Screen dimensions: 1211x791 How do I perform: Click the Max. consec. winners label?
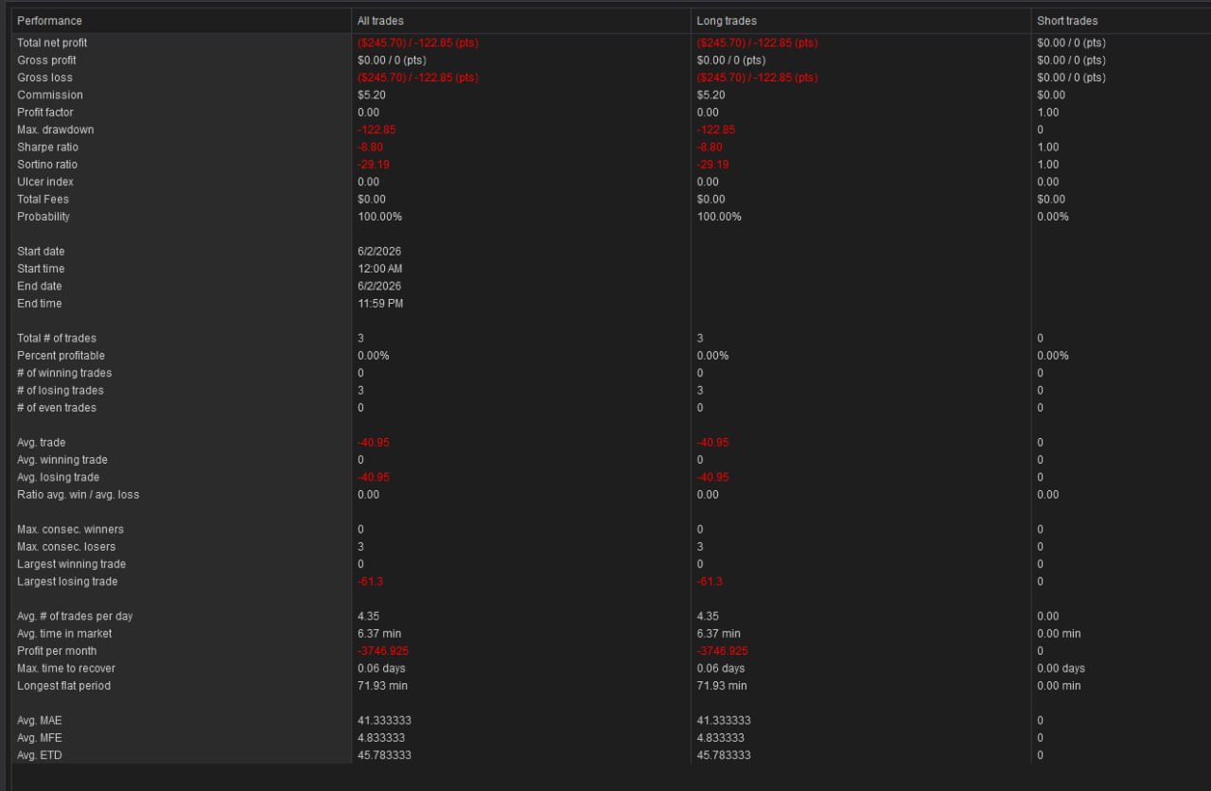pyautogui.click(x=70, y=529)
